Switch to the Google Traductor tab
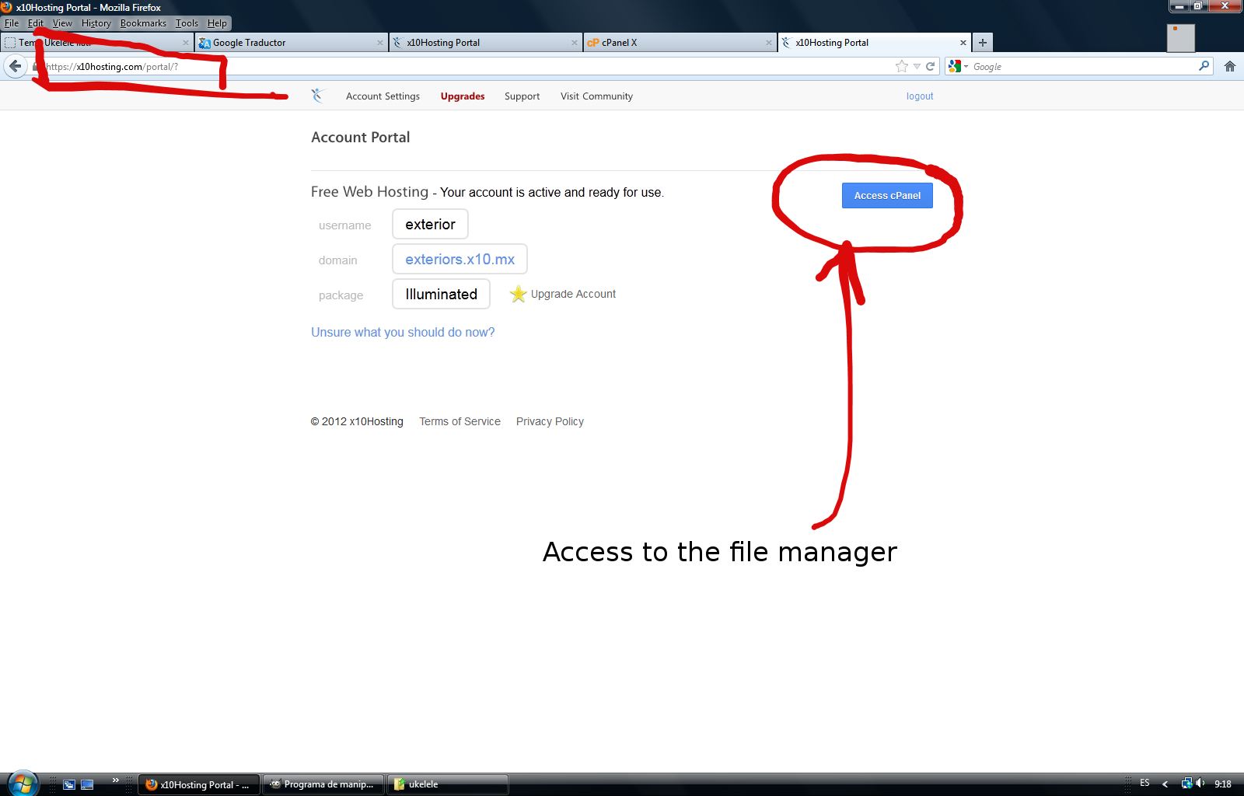Viewport: 1244px width, 796px height. click(291, 43)
